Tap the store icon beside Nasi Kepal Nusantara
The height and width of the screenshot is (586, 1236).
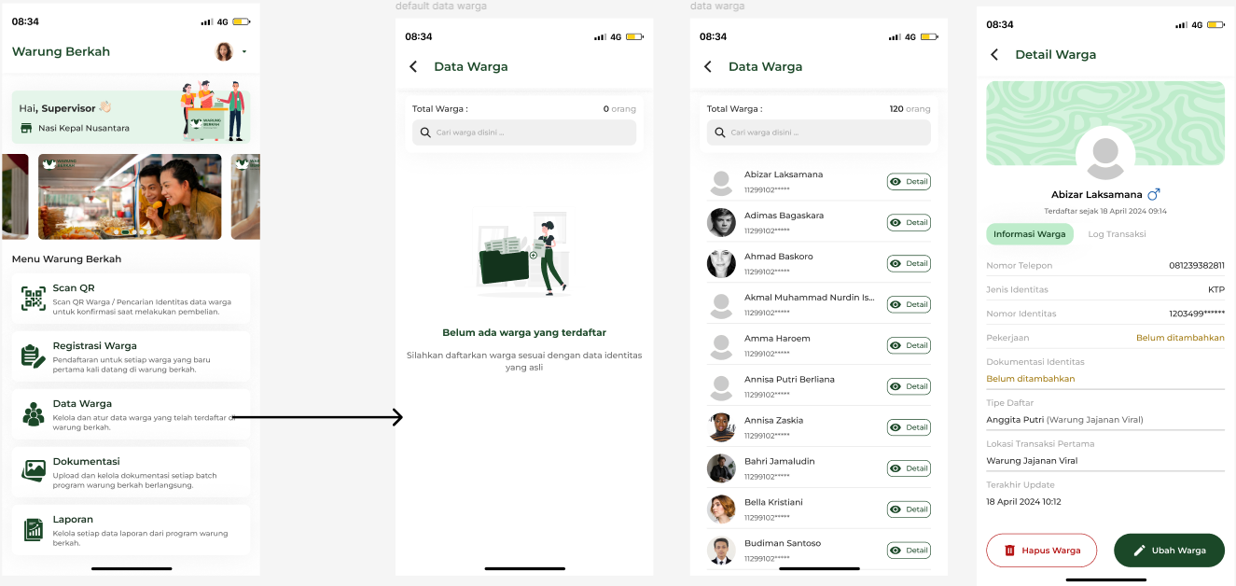(x=26, y=128)
